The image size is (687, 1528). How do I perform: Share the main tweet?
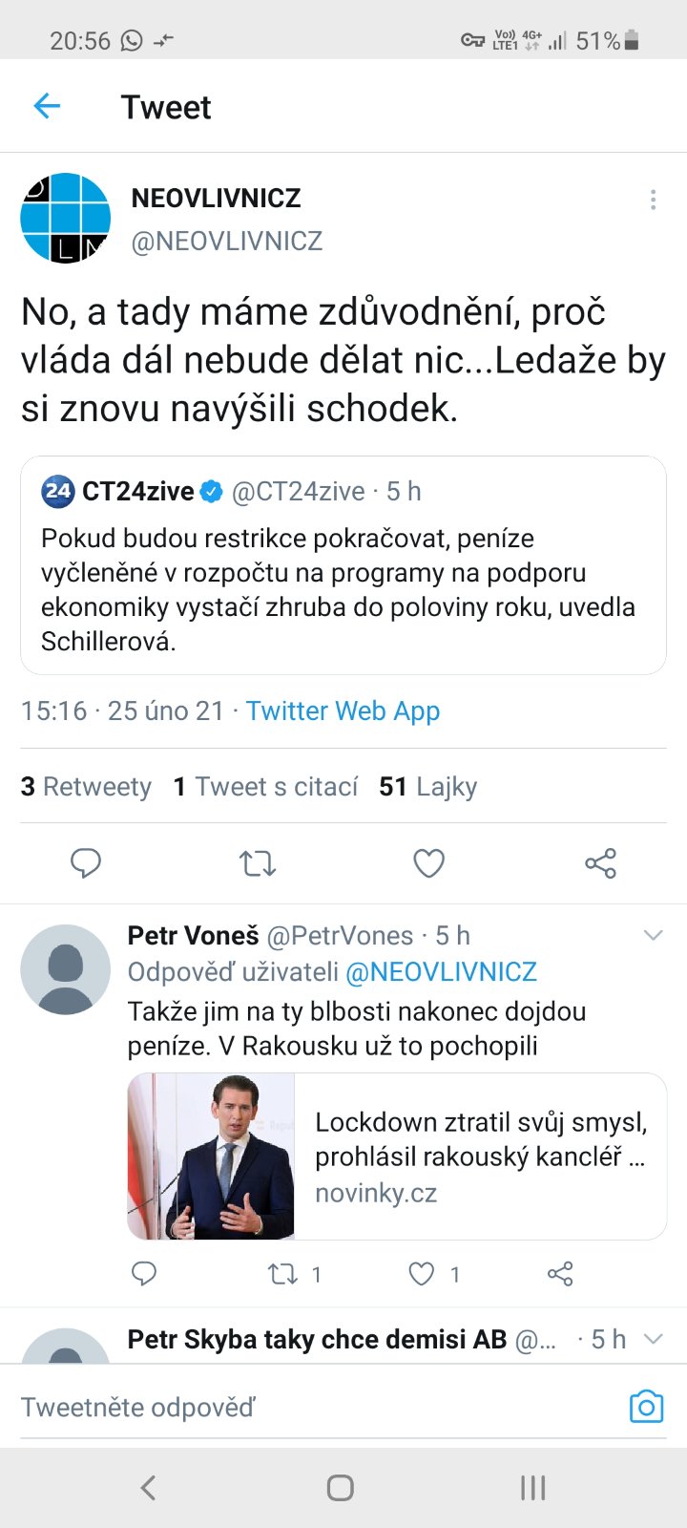click(600, 863)
